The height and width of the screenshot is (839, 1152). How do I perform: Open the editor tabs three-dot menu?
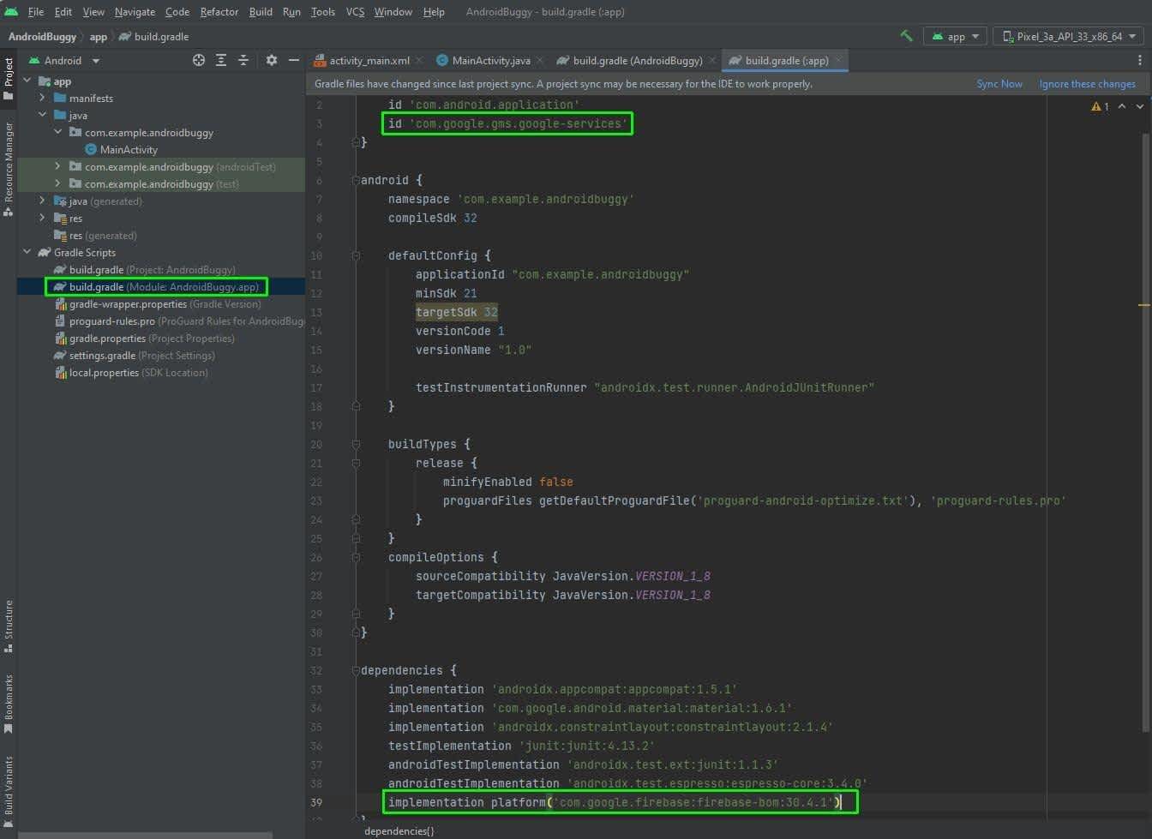tap(1139, 60)
